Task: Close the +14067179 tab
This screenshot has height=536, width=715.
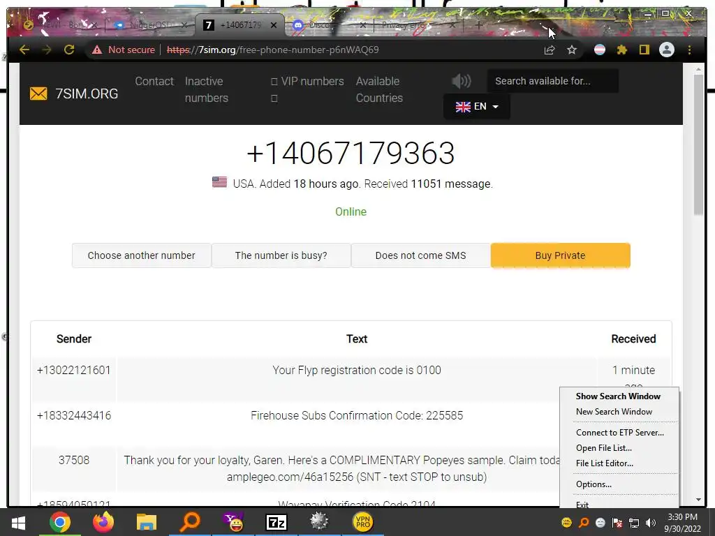Action: coord(274,25)
